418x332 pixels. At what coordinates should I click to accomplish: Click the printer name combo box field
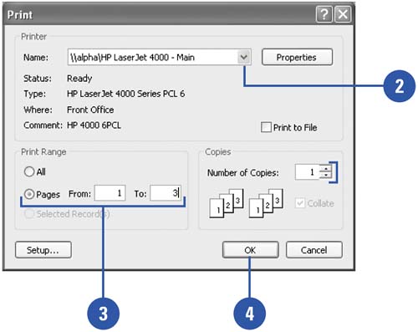[x=159, y=58]
